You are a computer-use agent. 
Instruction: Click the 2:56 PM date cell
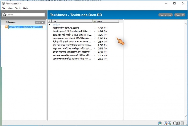click(103, 45)
